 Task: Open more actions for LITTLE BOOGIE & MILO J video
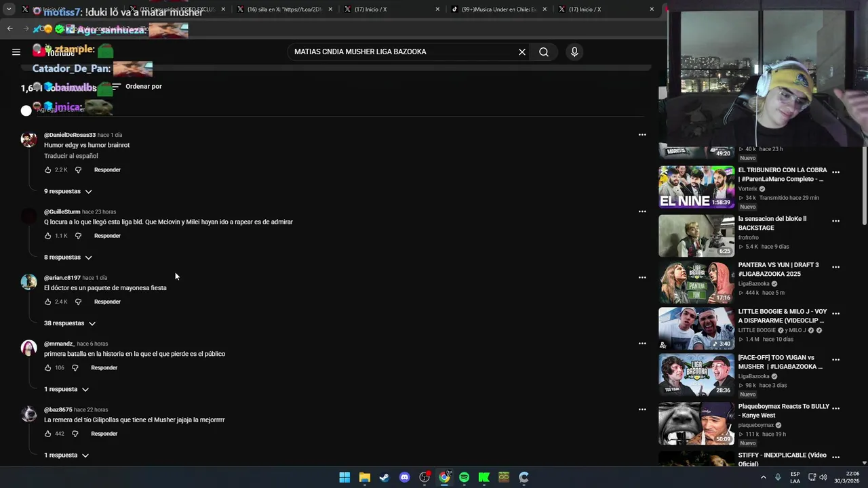835,314
